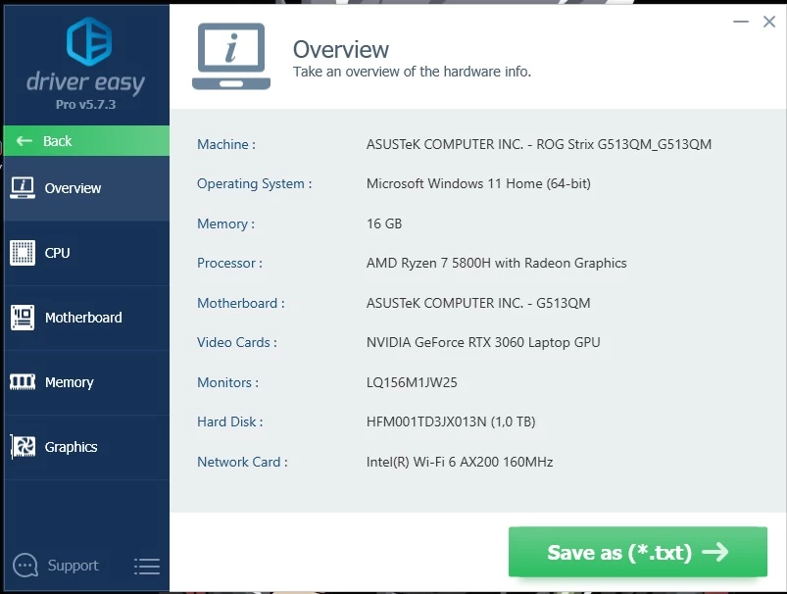Click the left arrow icon beside Back

click(25, 141)
